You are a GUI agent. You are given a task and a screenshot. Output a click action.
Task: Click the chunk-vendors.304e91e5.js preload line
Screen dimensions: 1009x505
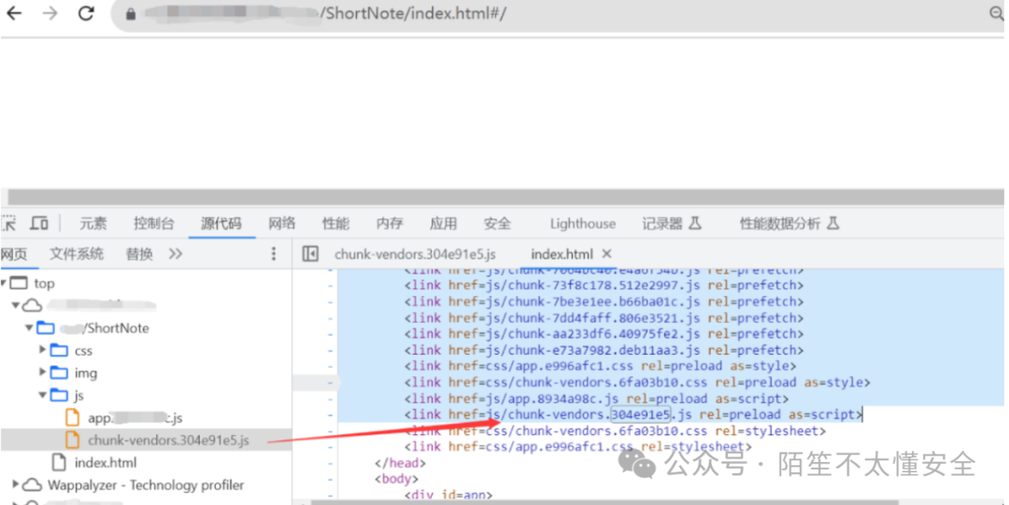pyautogui.click(x=633, y=414)
